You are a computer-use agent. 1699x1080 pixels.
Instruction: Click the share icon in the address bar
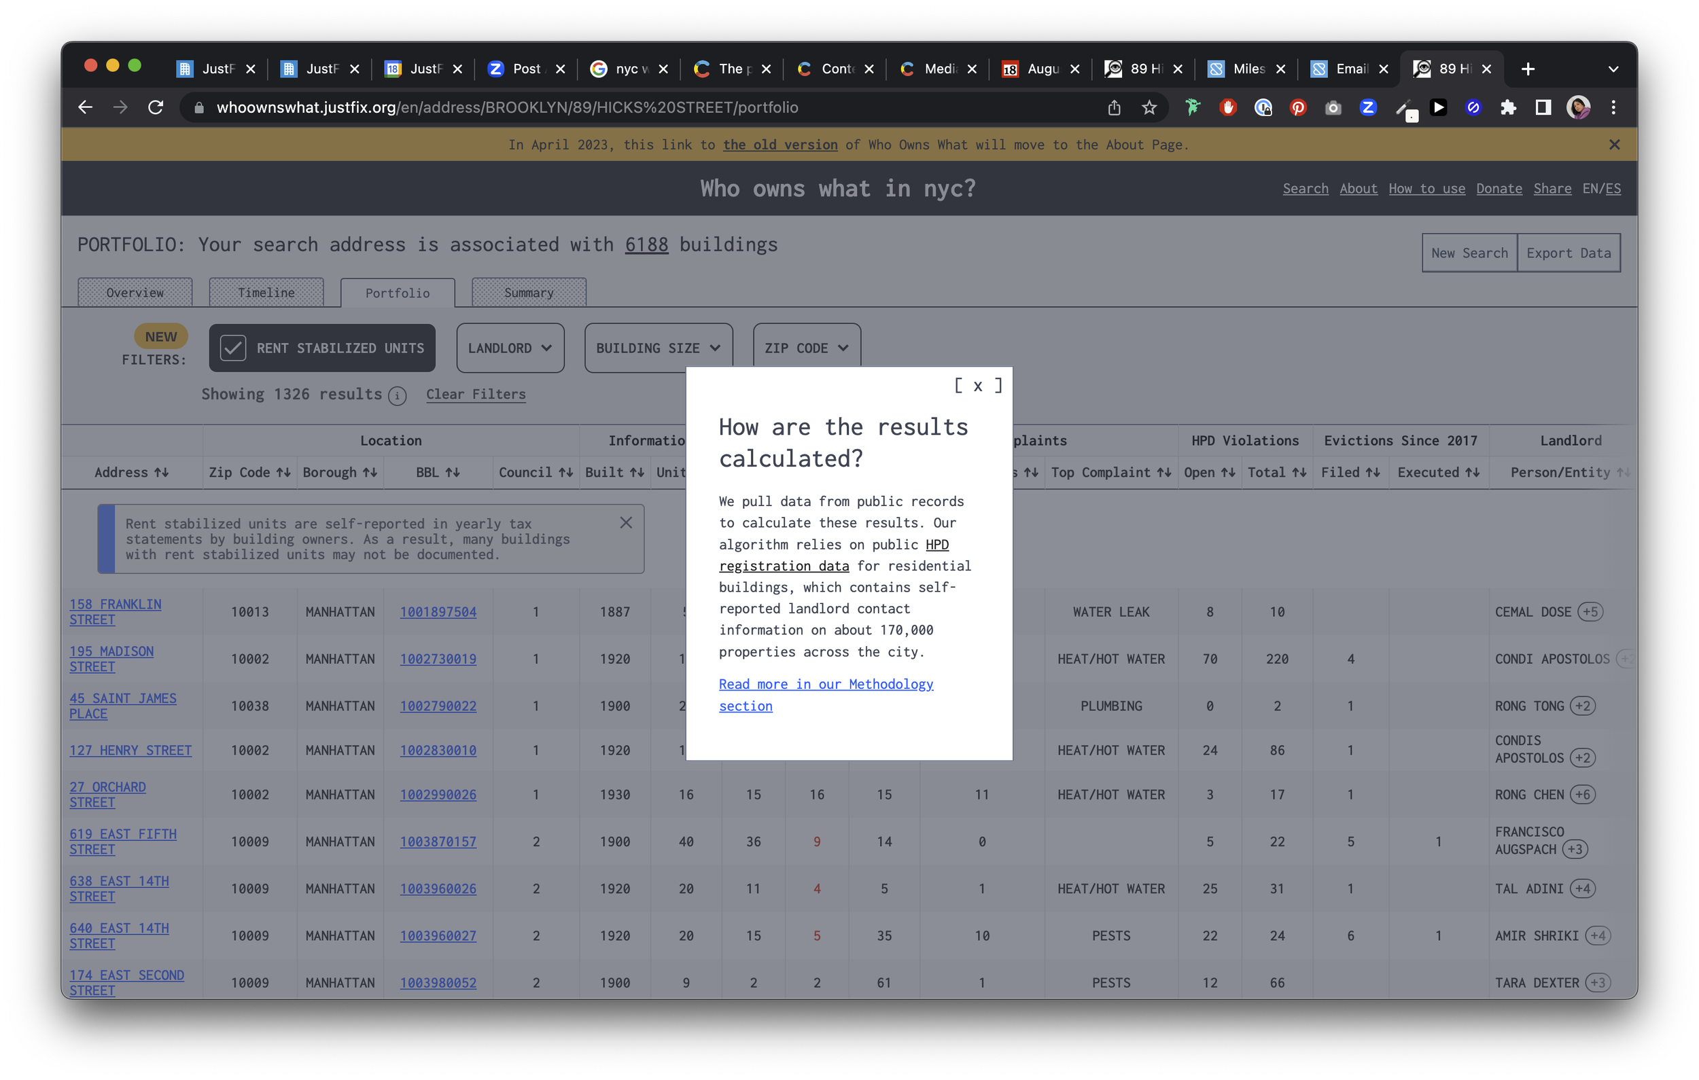pos(1113,107)
